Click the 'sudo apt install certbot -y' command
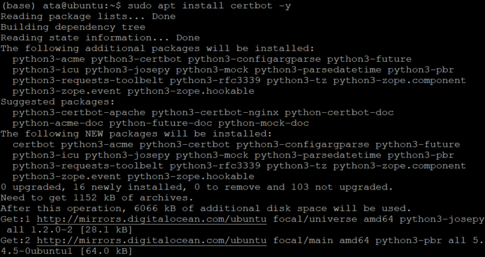Image resolution: width=485 pixels, height=257 pixels. point(209,6)
